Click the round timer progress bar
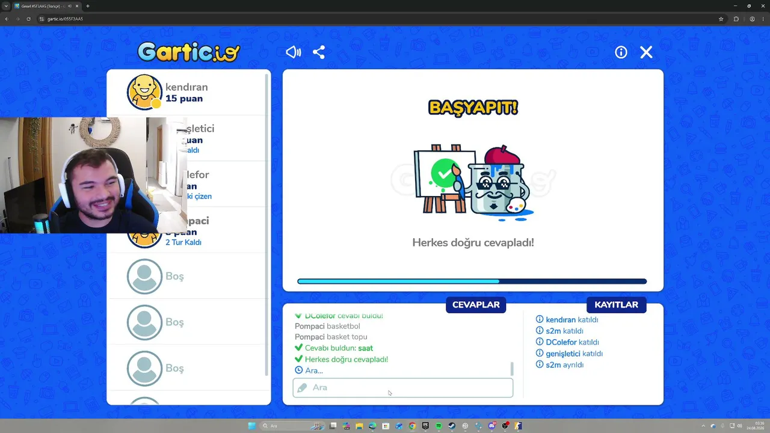Image resolution: width=770 pixels, height=433 pixels. 472,281
